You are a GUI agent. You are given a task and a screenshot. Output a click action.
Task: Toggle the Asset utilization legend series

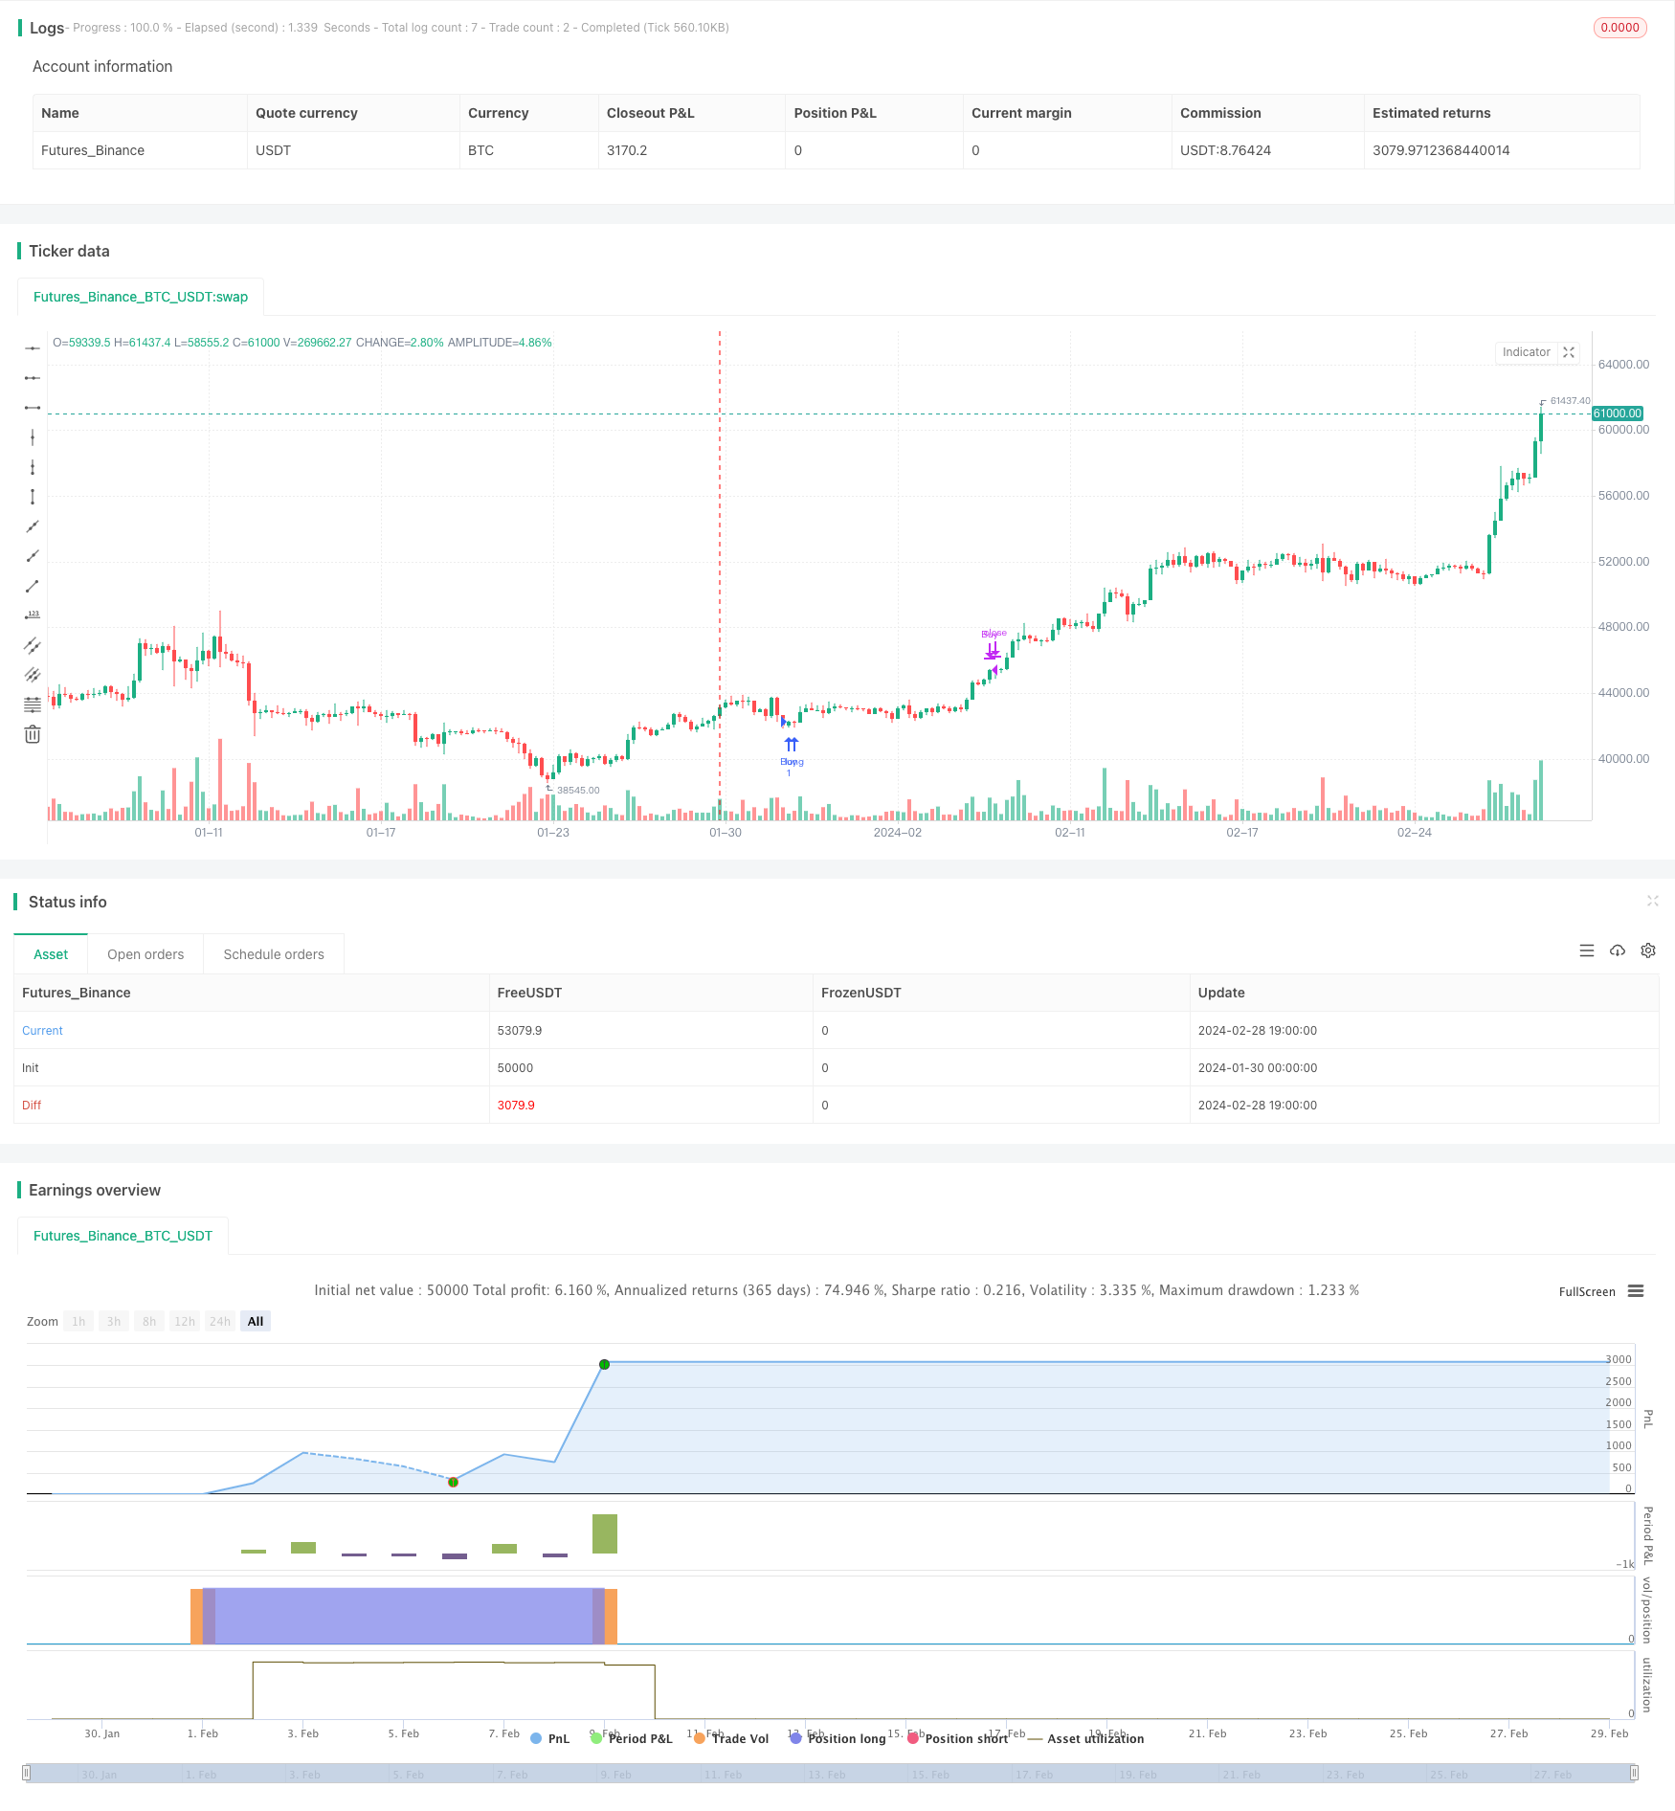1085,1738
